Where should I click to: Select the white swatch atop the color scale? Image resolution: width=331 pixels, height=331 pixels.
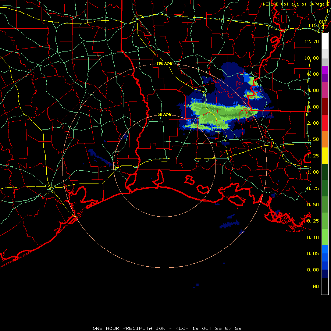pyautogui.click(x=325, y=41)
